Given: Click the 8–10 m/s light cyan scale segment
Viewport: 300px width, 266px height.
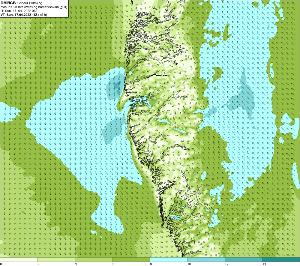Looking at the screenshot, I should point(169,259).
